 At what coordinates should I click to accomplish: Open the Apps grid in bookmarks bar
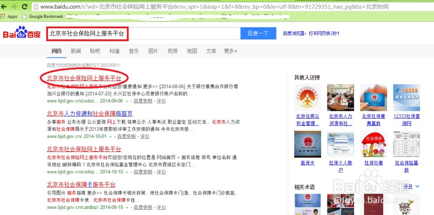pos(9,17)
